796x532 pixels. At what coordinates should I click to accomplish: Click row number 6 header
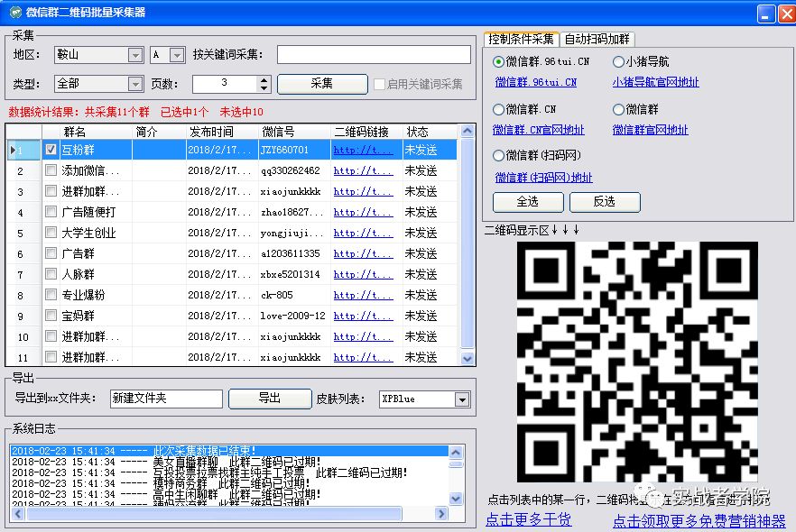(x=23, y=253)
